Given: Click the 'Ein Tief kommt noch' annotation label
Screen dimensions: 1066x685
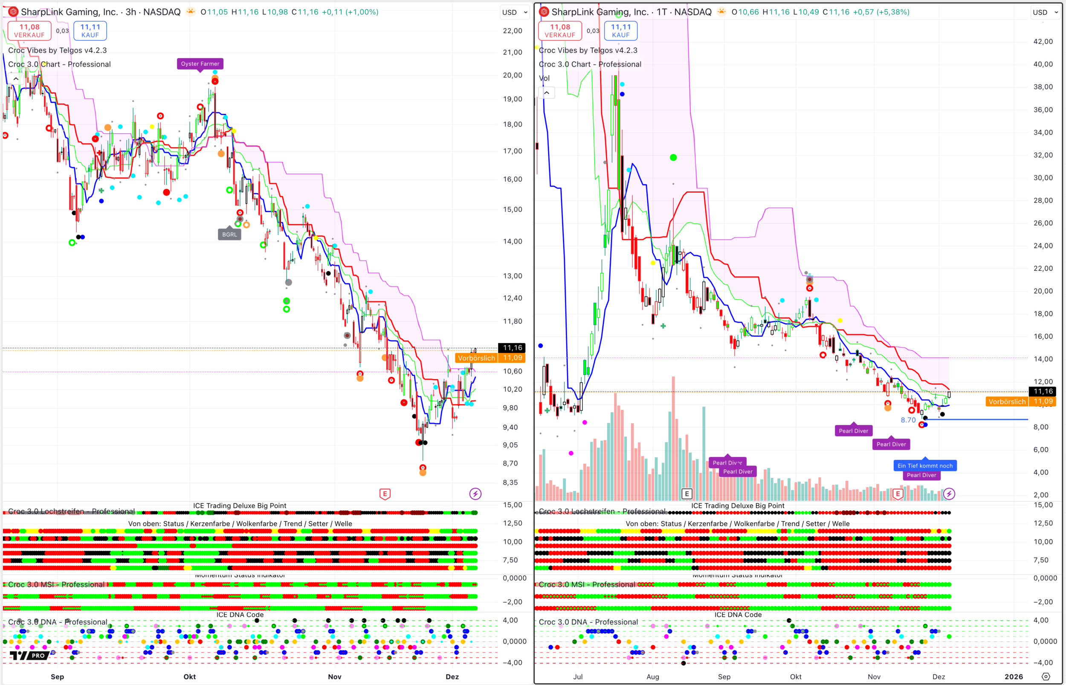Looking at the screenshot, I should [x=924, y=466].
